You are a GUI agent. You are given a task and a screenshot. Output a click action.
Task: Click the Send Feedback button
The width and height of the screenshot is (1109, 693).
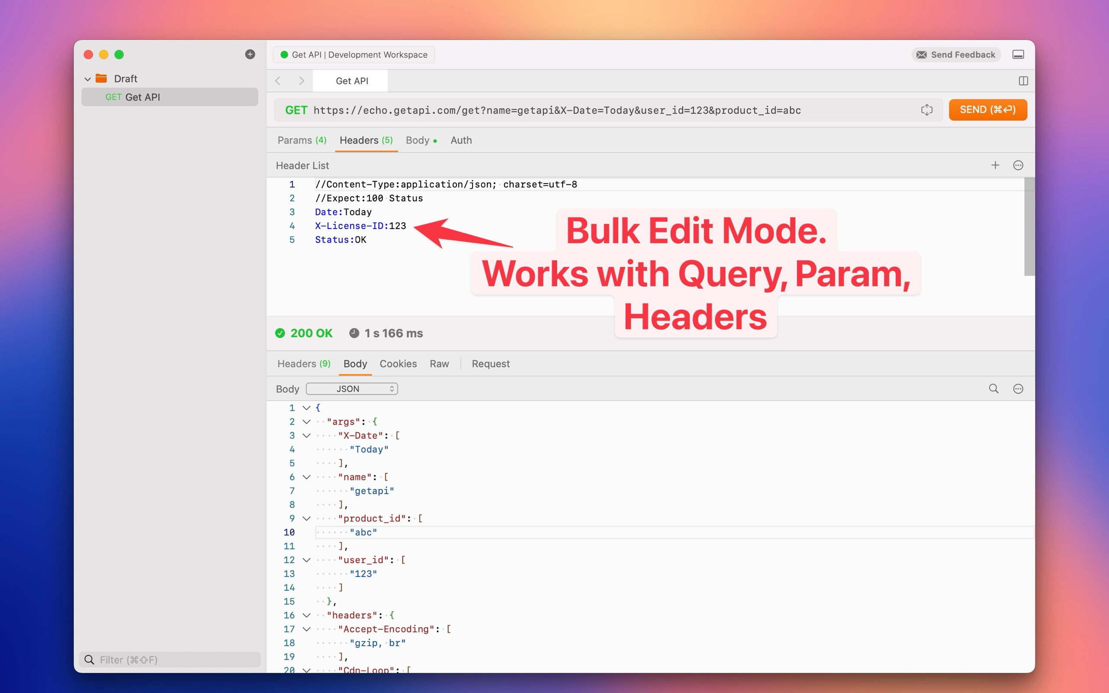point(956,55)
